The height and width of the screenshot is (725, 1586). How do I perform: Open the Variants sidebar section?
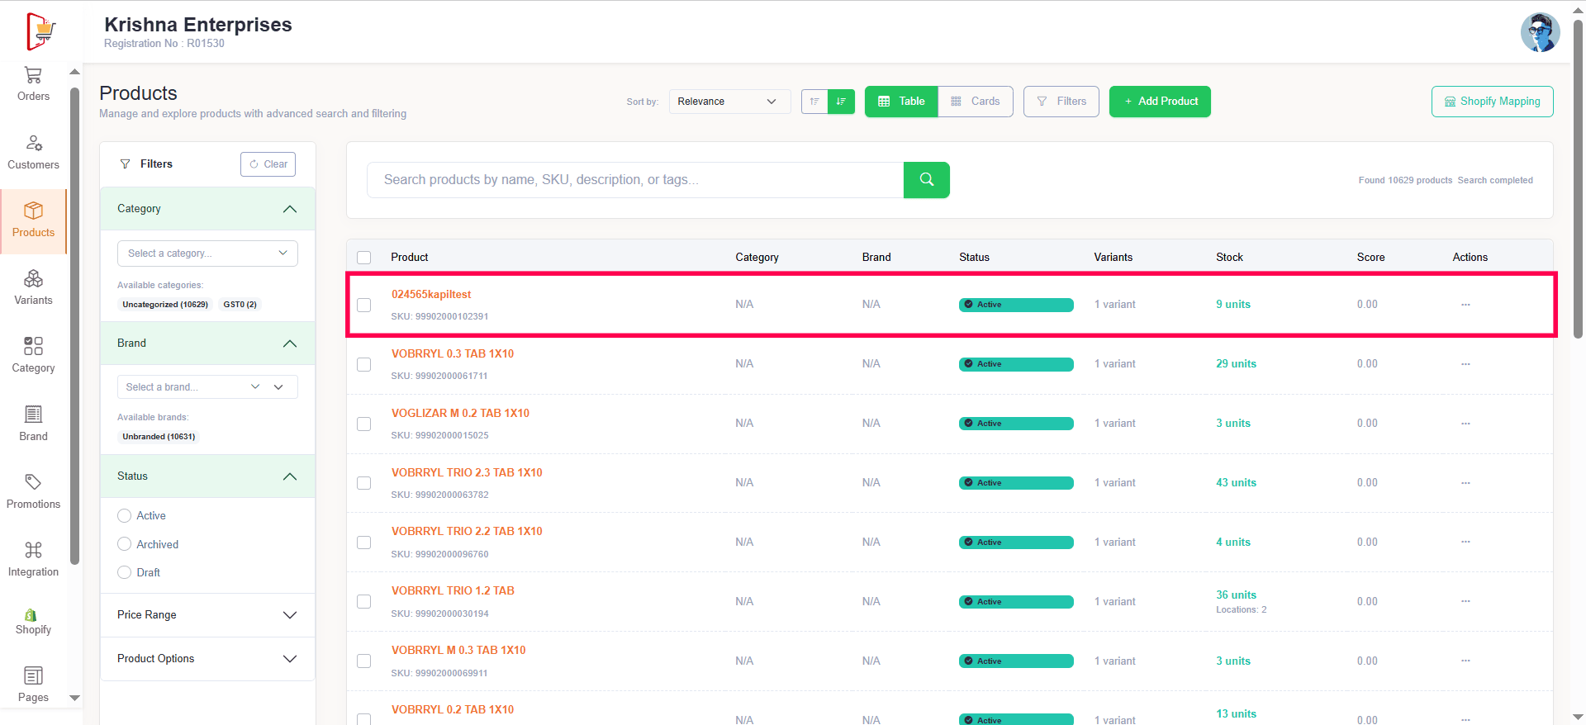pyautogui.click(x=33, y=287)
